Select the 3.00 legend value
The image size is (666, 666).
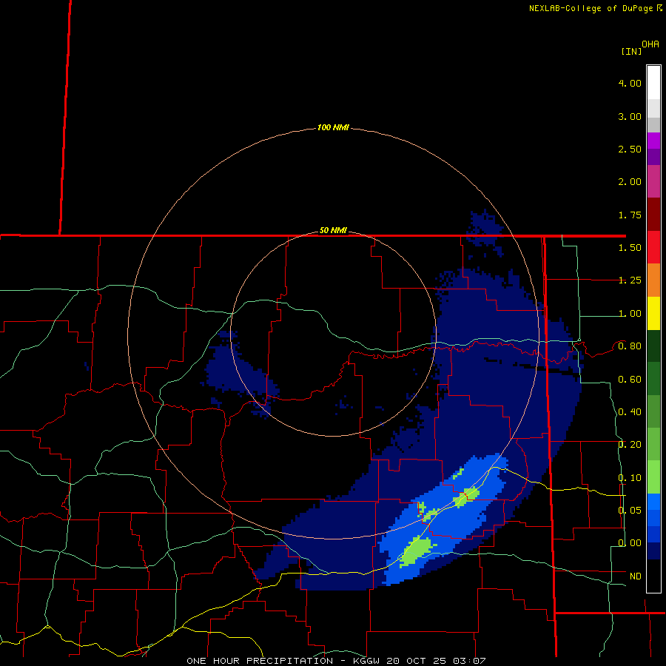630,116
